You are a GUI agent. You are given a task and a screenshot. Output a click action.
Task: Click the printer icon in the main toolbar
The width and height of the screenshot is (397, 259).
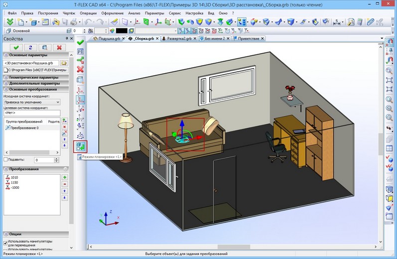tap(74, 22)
